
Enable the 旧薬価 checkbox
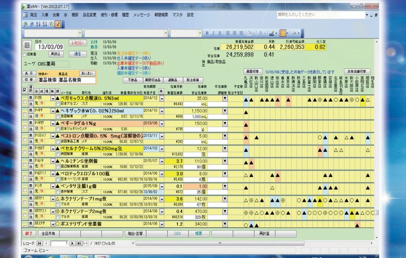pyautogui.click(x=24, y=54)
